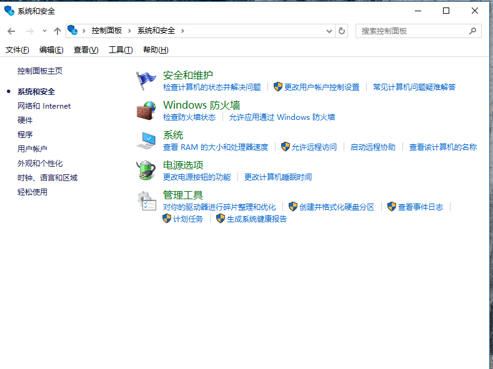
Task: Click the search magnifier icon
Action: 472,31
